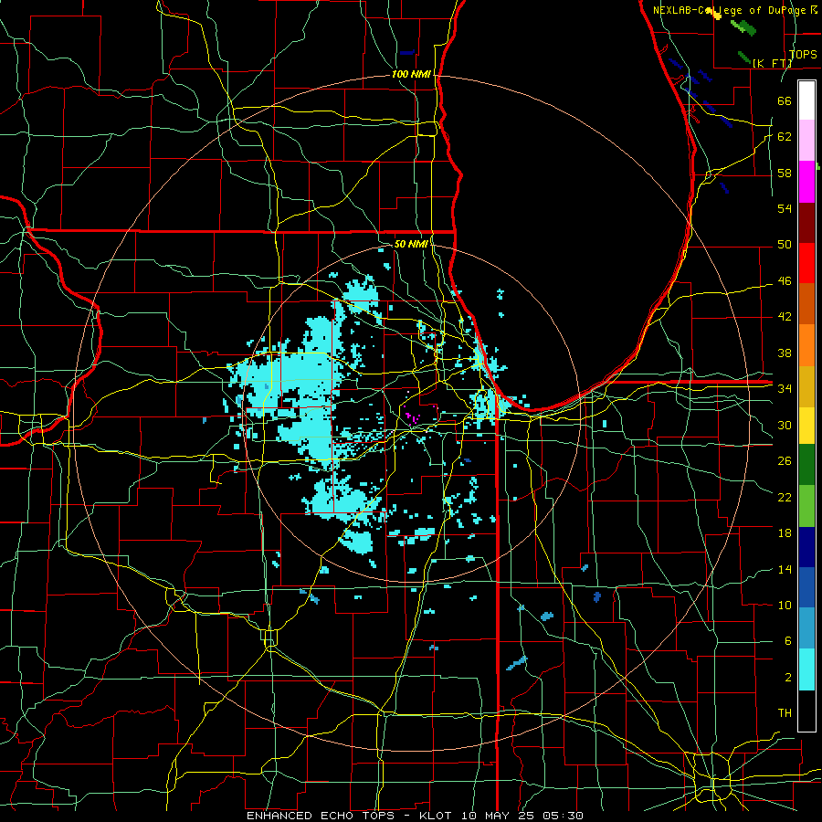Viewport: 822px width, 822px height.
Task: Click the TOPS legend title
Action: (803, 54)
